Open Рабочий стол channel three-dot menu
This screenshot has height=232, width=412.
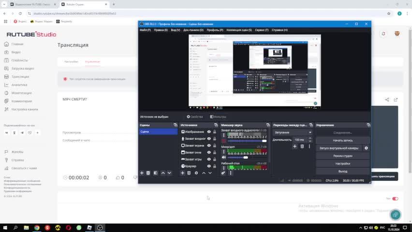[x=223, y=168]
